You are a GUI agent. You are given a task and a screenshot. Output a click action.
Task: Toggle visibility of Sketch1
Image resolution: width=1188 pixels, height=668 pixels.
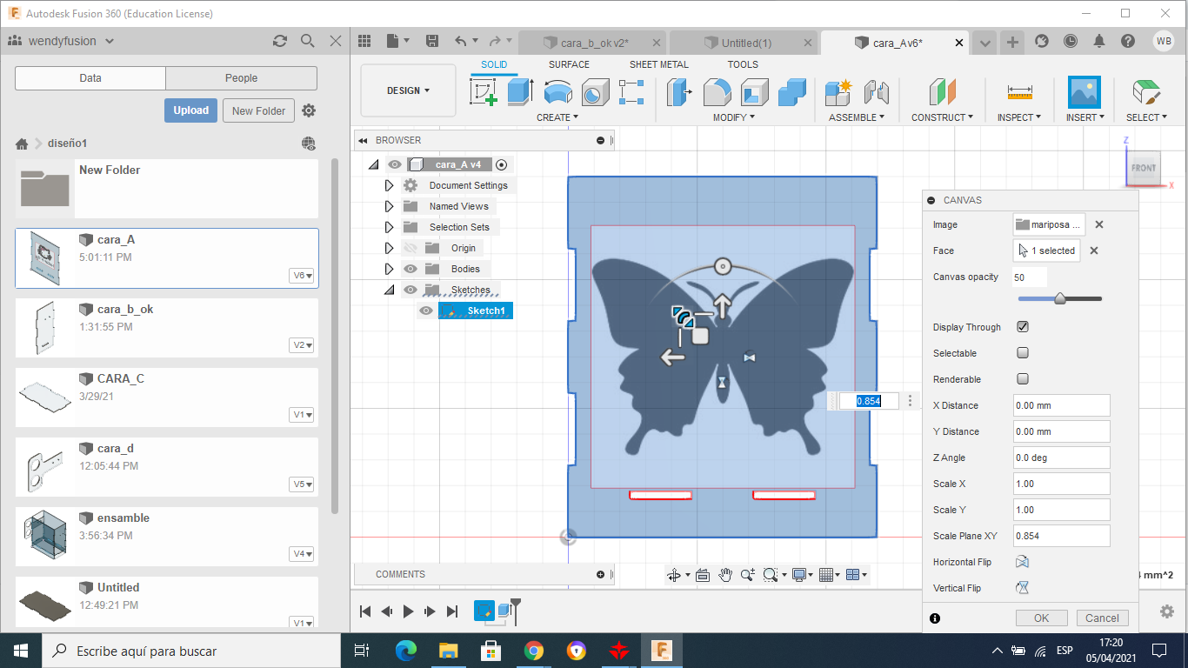click(x=427, y=311)
